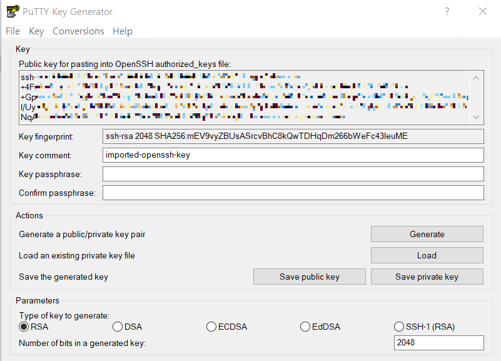Image resolution: width=501 pixels, height=361 pixels.
Task: Click 'Generate a public/private key pair' text
Action: [82, 234]
